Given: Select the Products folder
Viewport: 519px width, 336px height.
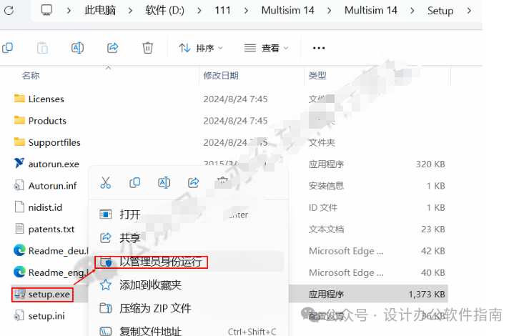Looking at the screenshot, I should tap(47, 121).
